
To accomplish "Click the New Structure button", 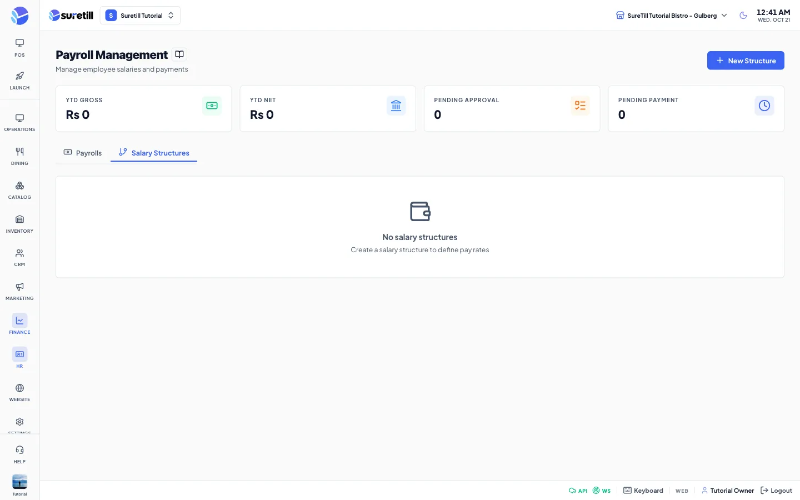I will pyautogui.click(x=746, y=61).
